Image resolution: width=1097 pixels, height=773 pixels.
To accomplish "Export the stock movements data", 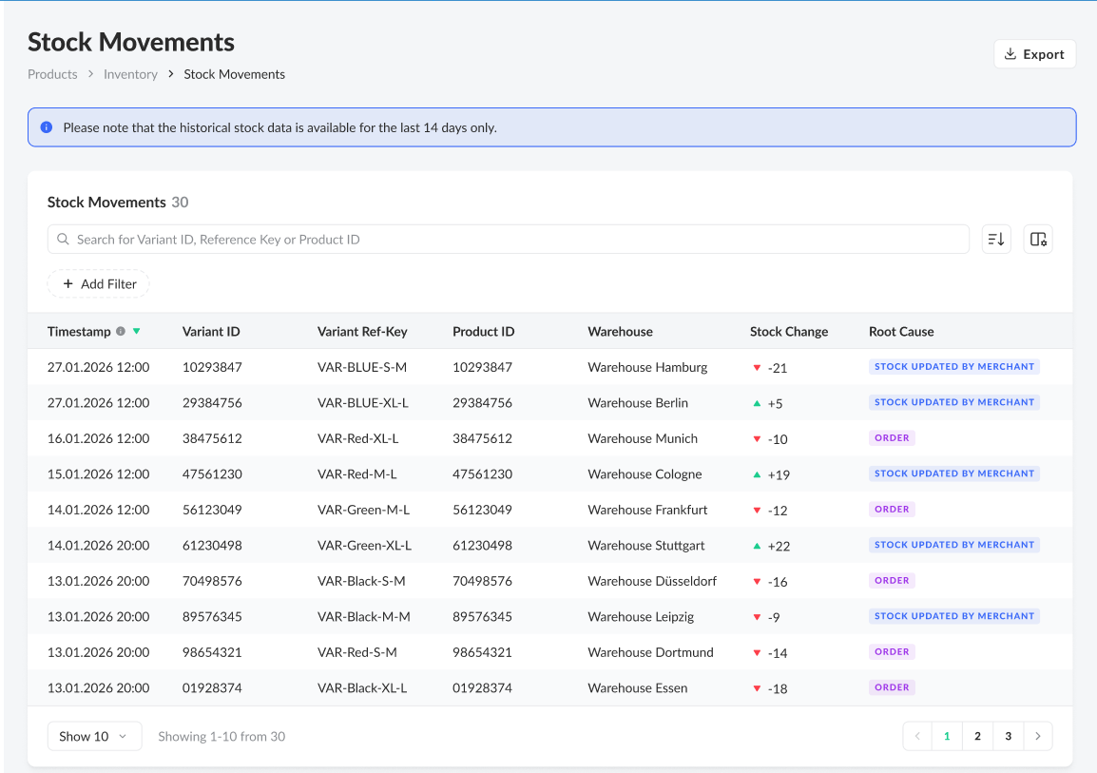I will pyautogui.click(x=1034, y=54).
